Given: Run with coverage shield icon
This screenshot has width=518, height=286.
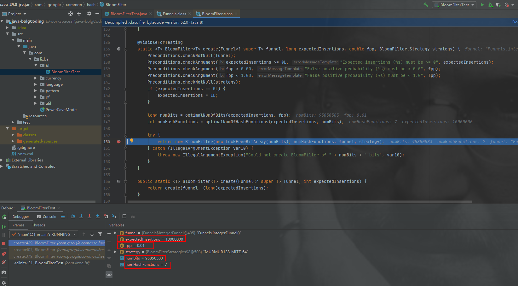Looking at the screenshot, I should (498, 5).
